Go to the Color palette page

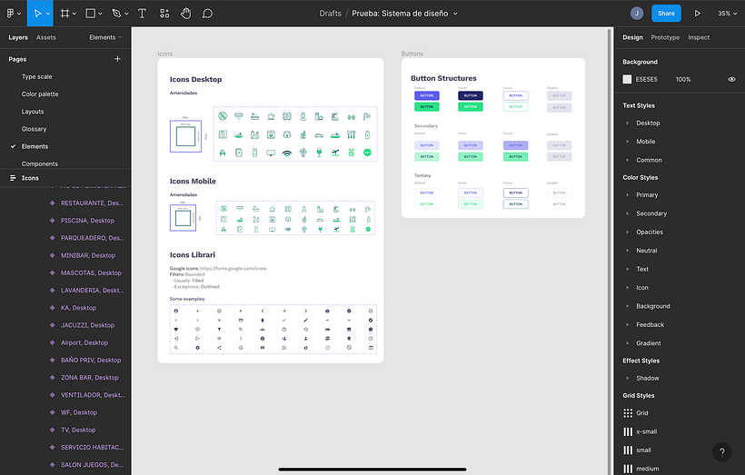40,94
